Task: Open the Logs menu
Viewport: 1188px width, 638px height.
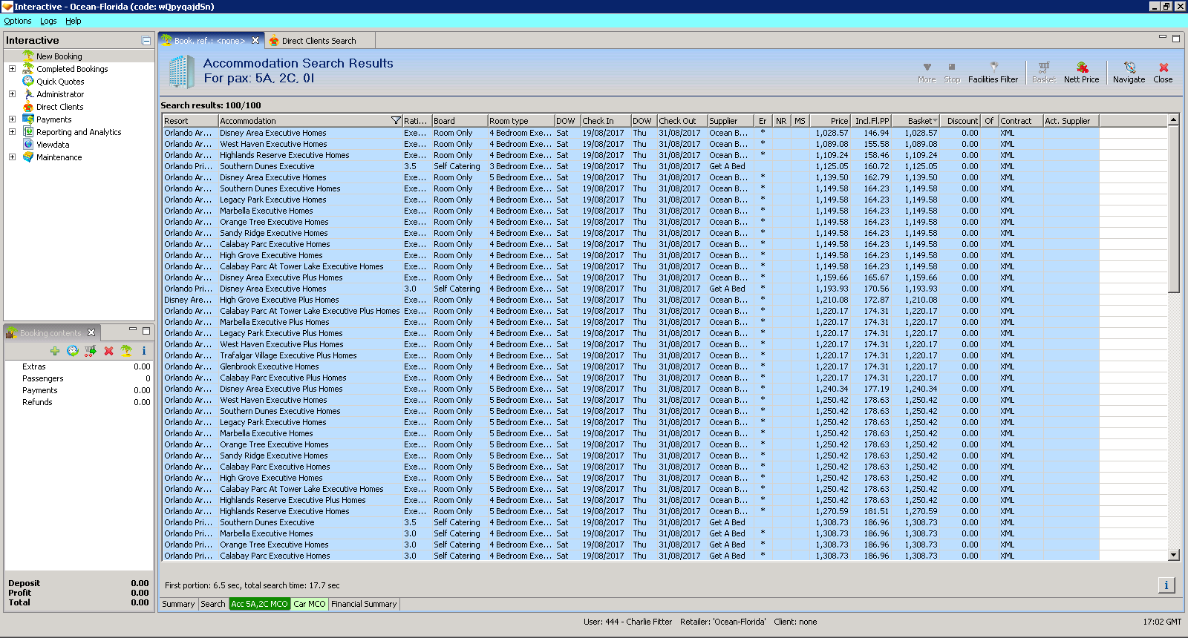Action: coord(48,21)
